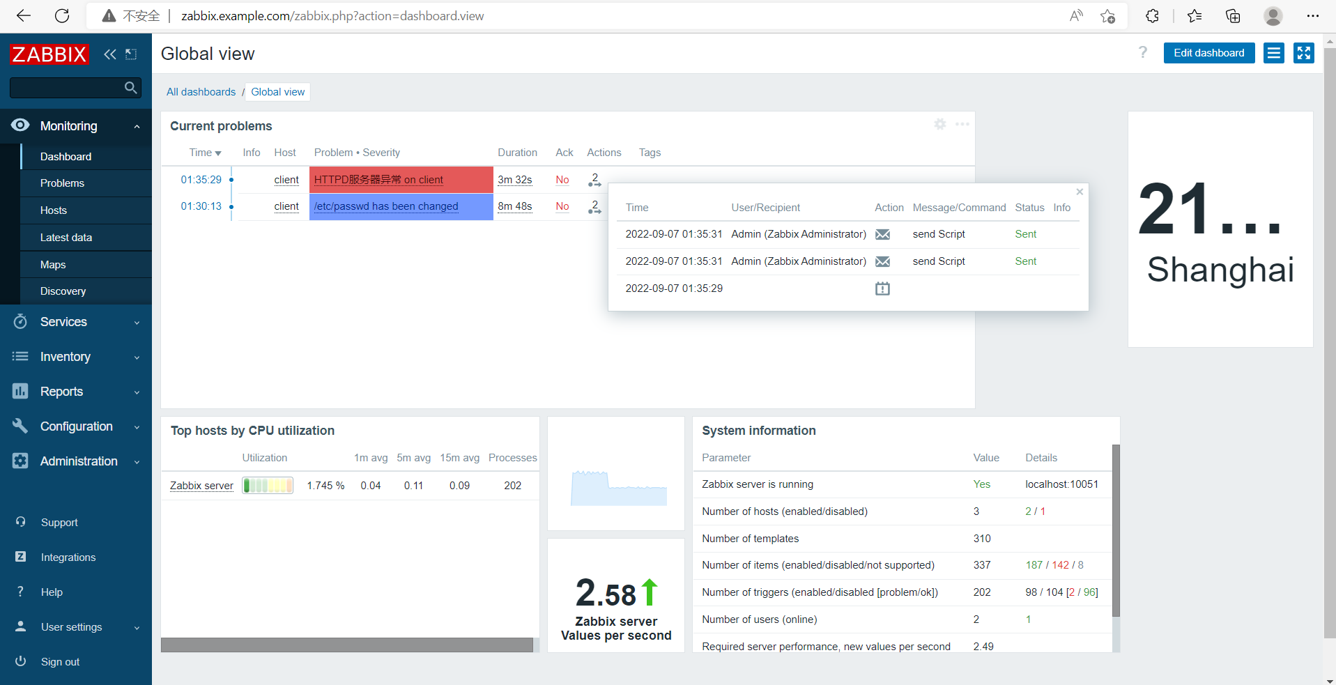Click the Services clock icon
The height and width of the screenshot is (685, 1336).
(20, 322)
